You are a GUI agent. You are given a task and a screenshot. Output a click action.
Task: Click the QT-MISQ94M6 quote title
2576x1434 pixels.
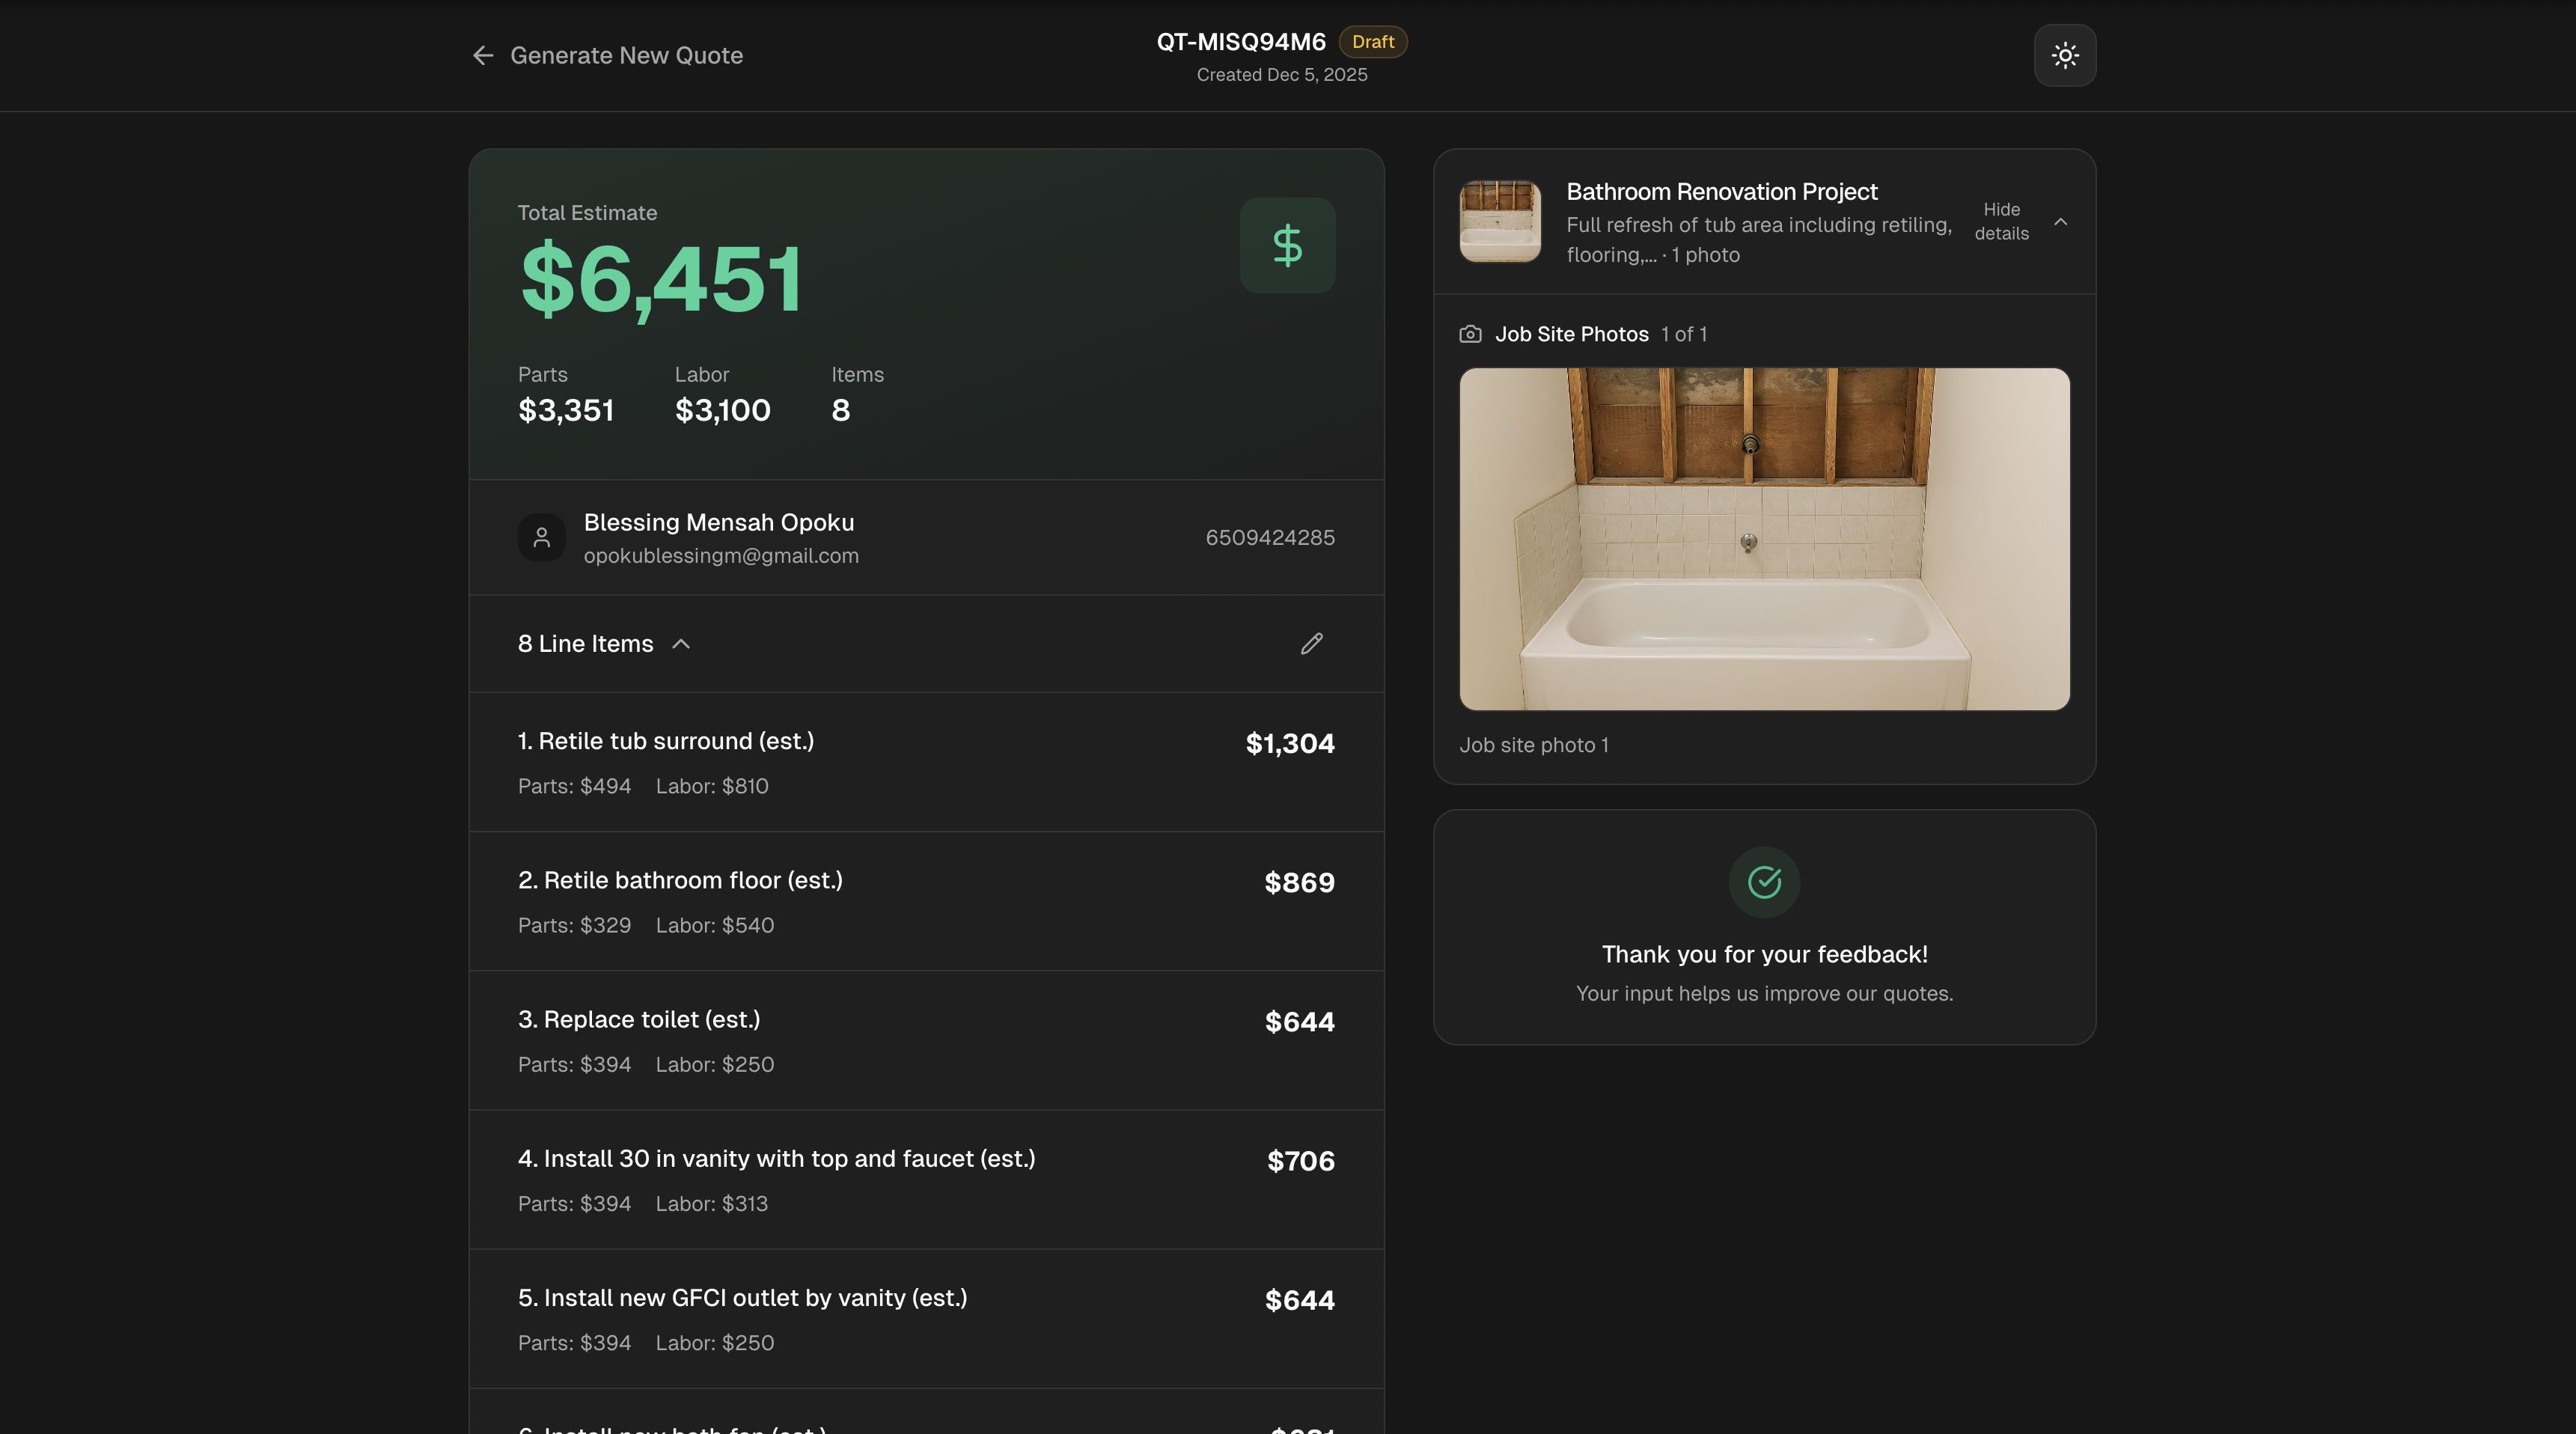click(x=1240, y=42)
